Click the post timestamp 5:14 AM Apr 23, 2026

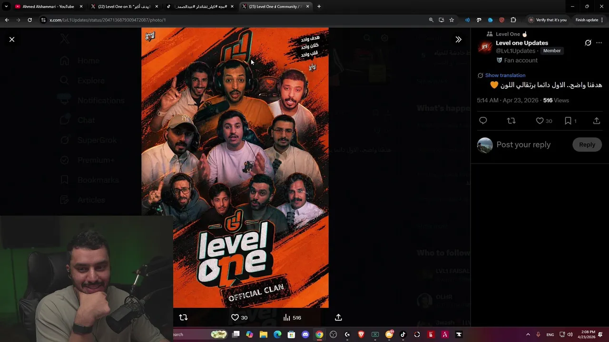(x=508, y=100)
